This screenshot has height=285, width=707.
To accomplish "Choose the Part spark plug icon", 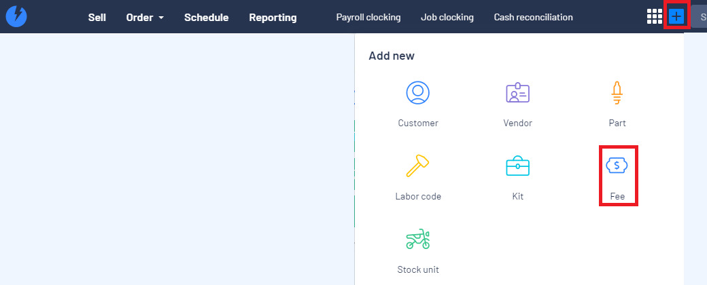I will point(617,93).
